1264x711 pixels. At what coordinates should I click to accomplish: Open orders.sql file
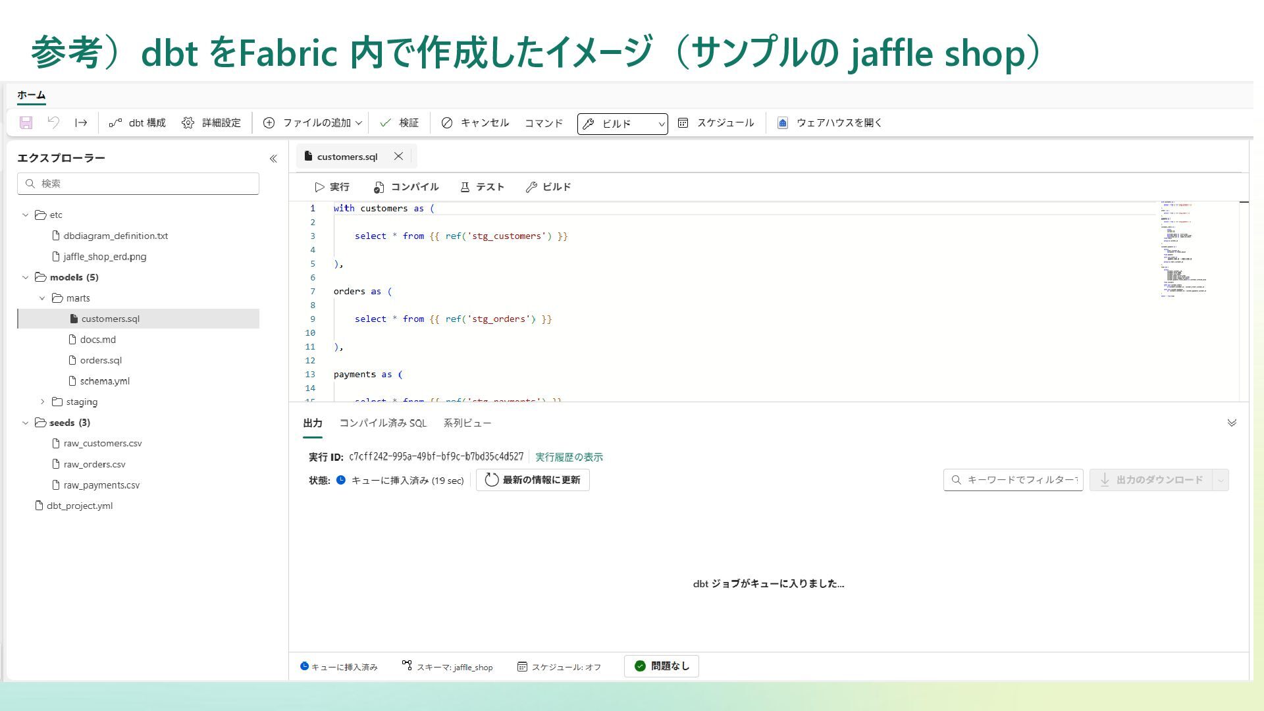(95, 361)
